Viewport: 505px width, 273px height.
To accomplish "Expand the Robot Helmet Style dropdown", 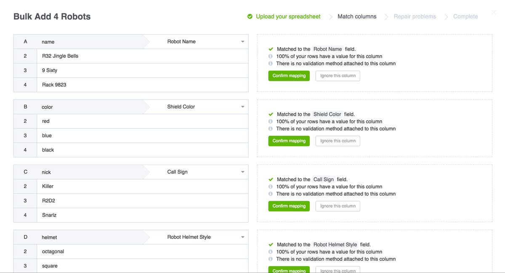I will pos(242,237).
